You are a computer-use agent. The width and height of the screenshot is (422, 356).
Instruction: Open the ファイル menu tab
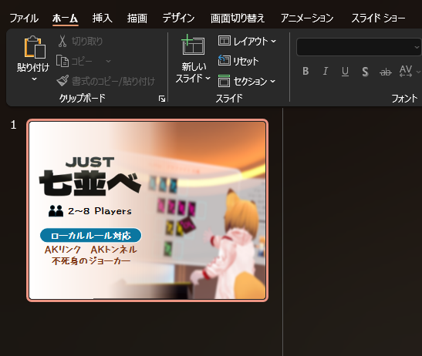pyautogui.click(x=24, y=18)
